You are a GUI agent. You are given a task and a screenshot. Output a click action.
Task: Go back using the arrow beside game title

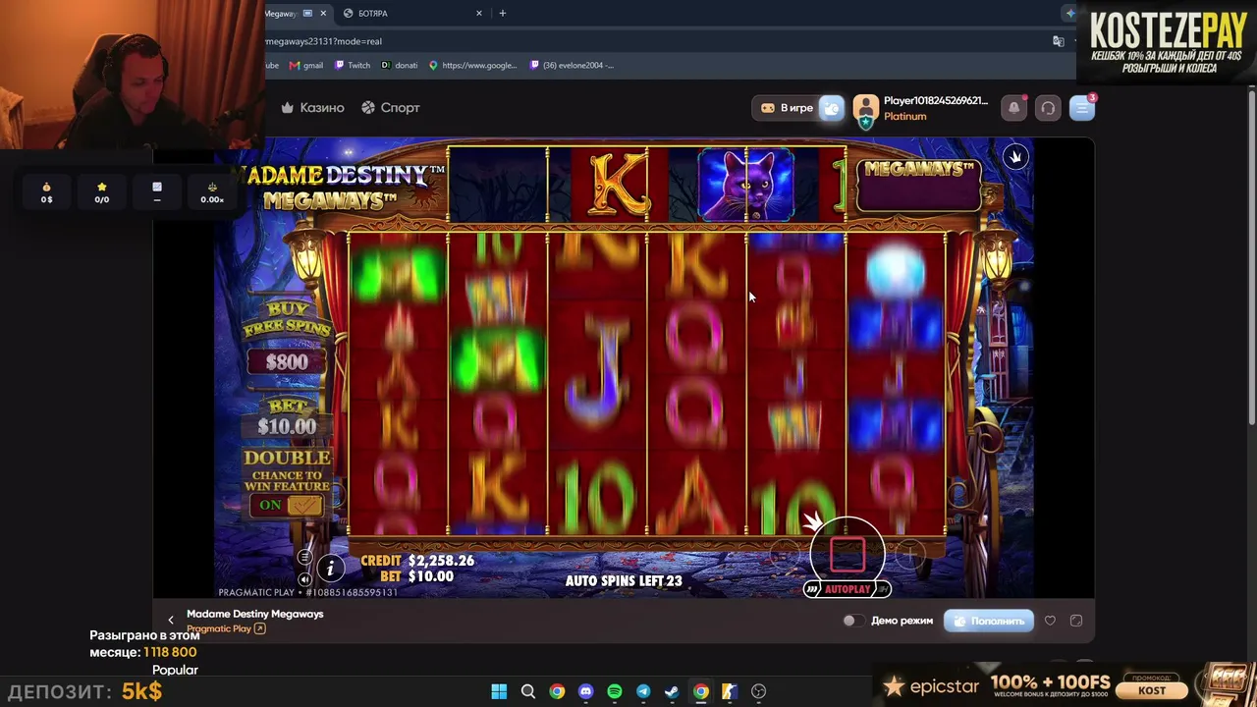[x=171, y=621]
